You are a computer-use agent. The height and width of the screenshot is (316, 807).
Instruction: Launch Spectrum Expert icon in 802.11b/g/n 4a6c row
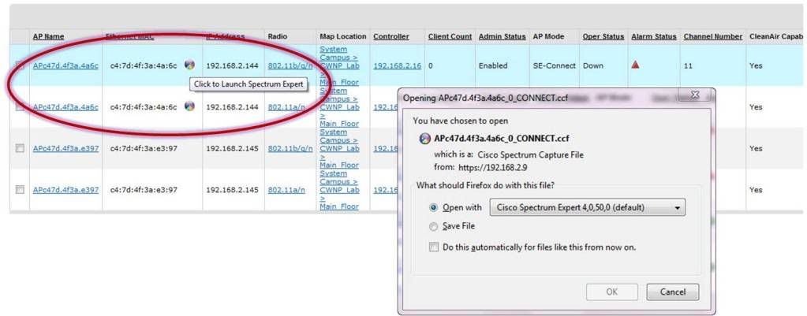189,65
